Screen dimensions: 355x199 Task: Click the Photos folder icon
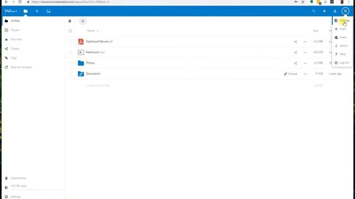coord(81,63)
